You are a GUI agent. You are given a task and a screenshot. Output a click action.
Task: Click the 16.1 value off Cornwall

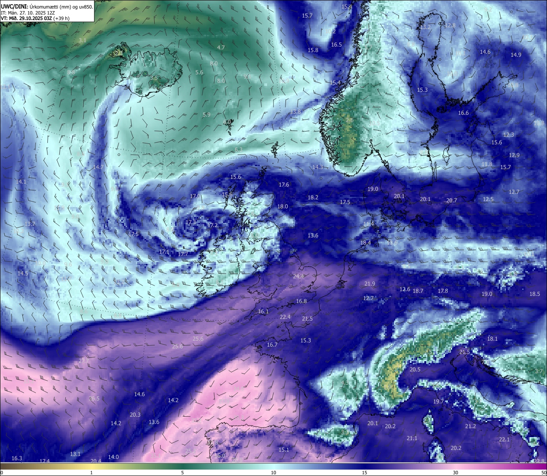pos(263,311)
